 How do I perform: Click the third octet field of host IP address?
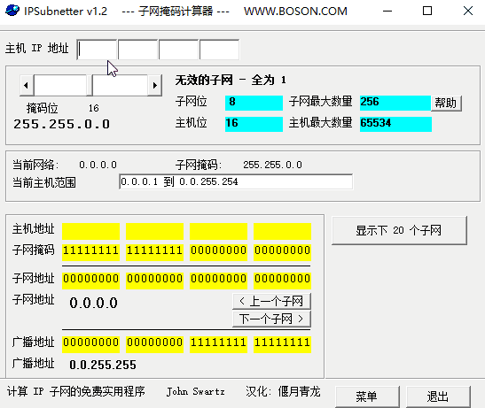click(178, 50)
